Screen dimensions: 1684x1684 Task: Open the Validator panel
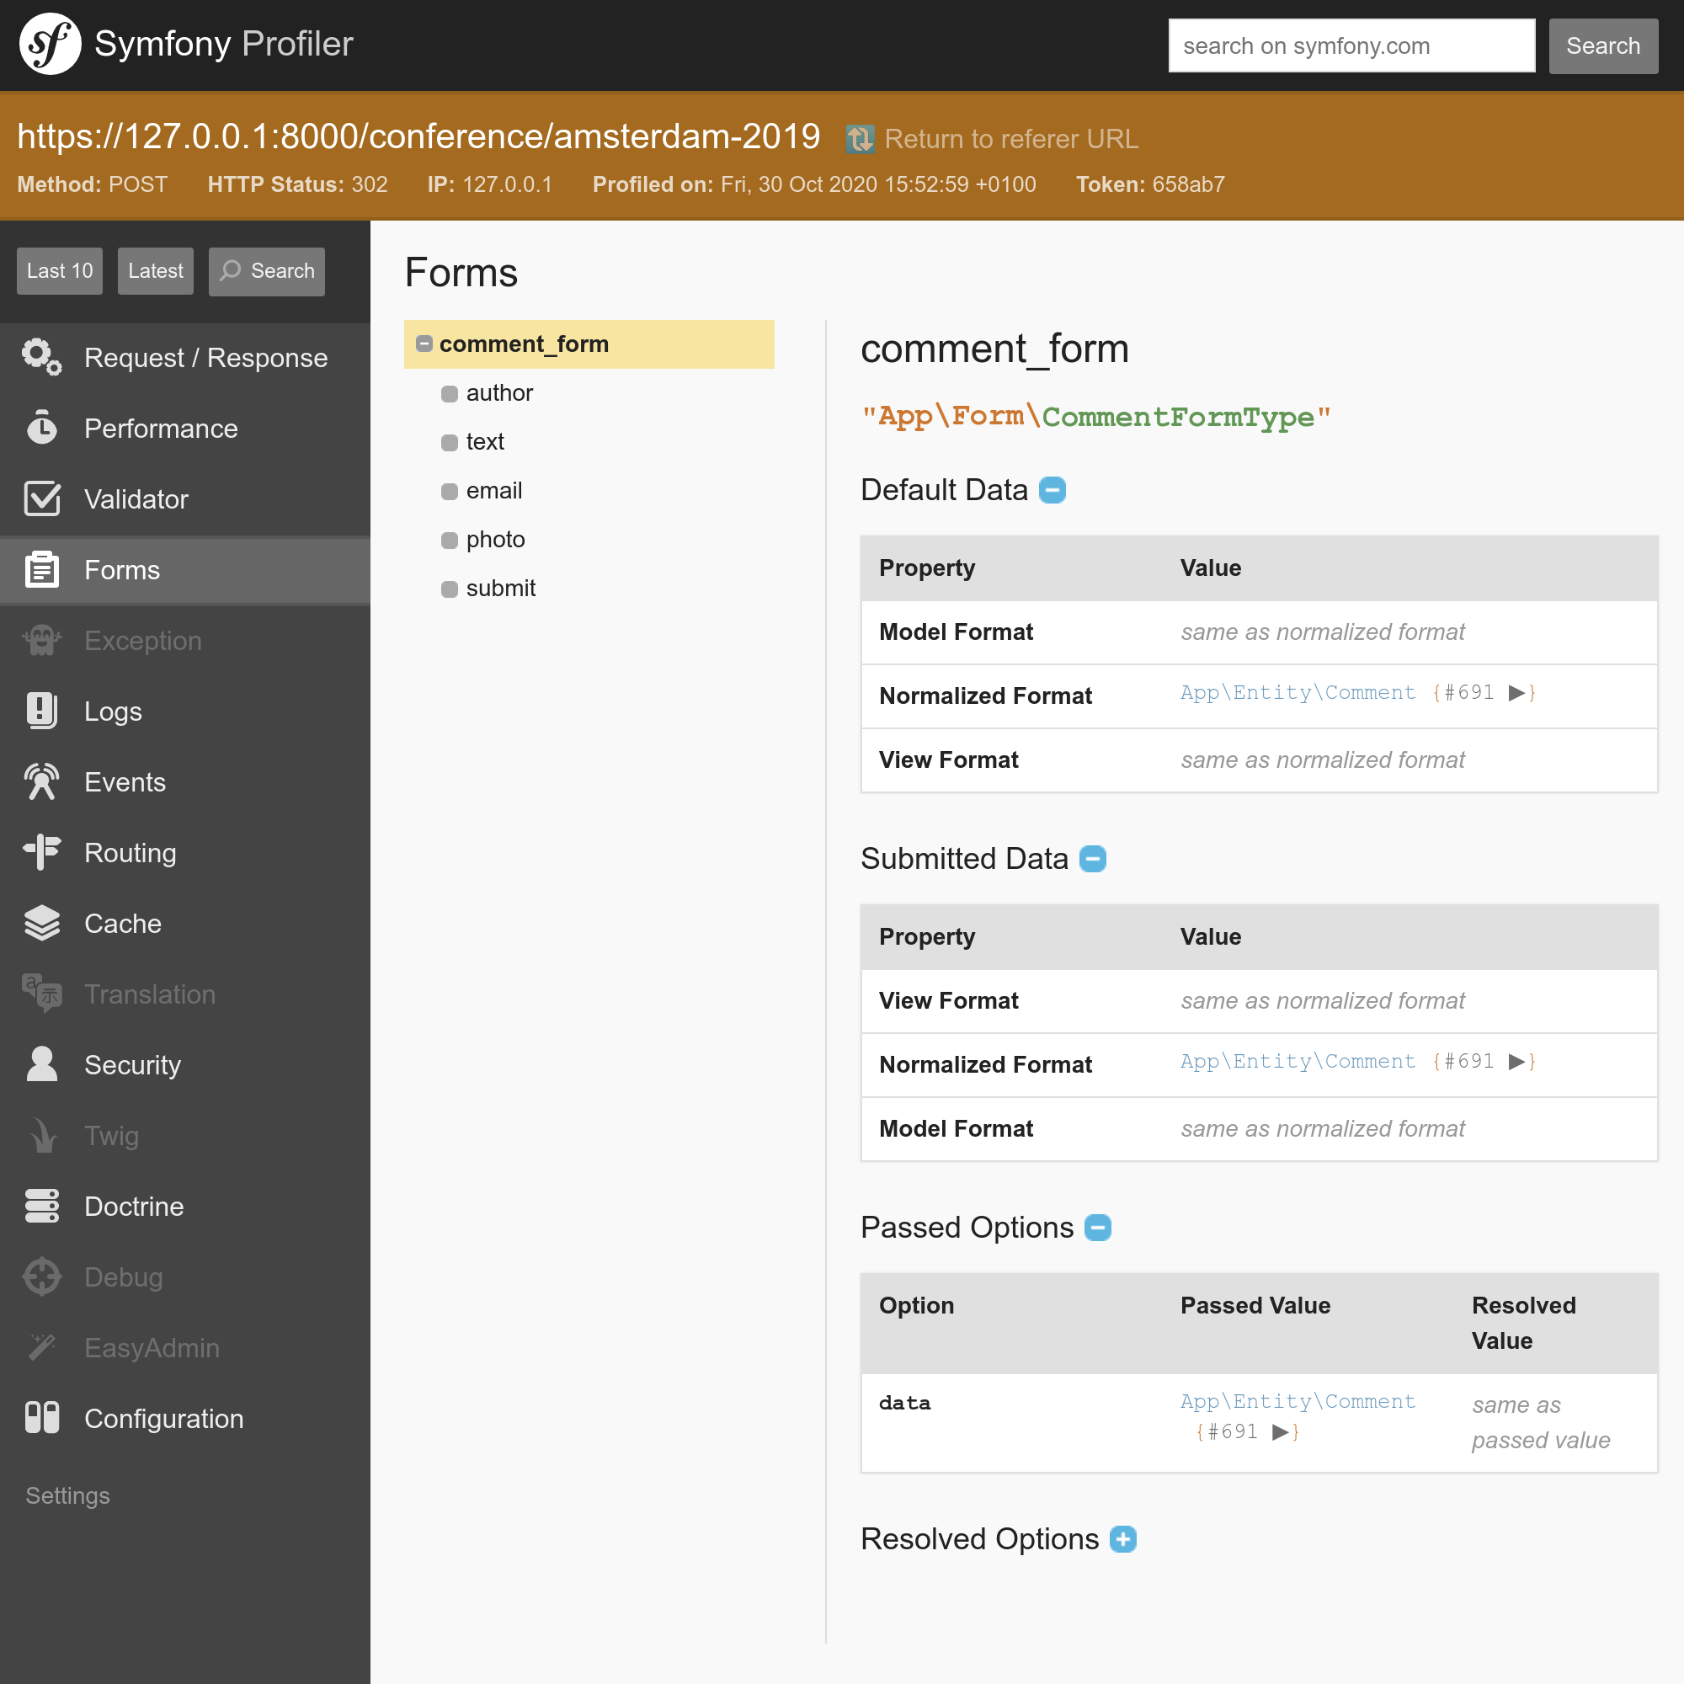point(184,498)
